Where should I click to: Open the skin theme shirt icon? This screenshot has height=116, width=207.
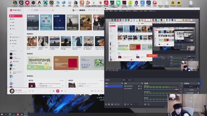pyautogui.click(x=94, y=10)
